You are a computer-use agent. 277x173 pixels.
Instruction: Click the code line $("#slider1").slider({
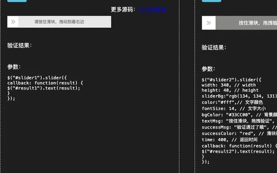click(x=37, y=78)
